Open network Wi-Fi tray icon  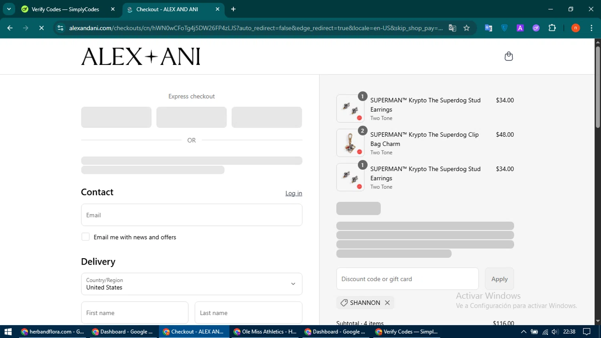click(x=545, y=332)
